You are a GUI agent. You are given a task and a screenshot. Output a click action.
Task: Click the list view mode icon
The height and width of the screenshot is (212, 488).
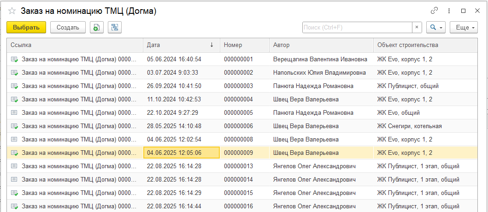pyautogui.click(x=114, y=28)
